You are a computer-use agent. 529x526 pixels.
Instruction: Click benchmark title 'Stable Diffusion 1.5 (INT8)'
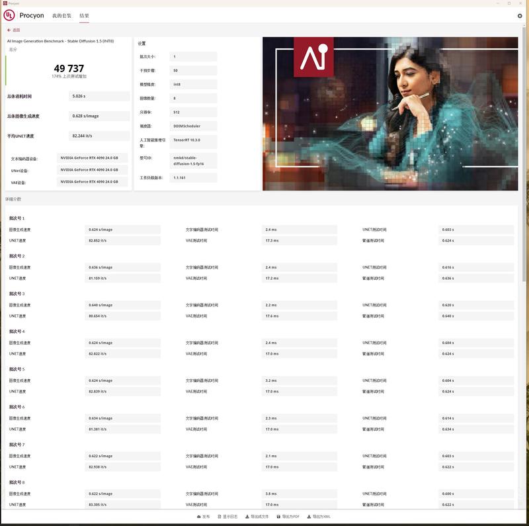[x=60, y=41]
